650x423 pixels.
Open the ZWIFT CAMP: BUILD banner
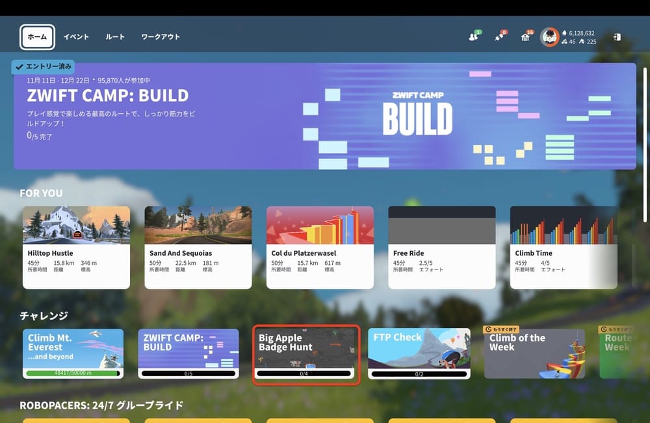tap(324, 117)
